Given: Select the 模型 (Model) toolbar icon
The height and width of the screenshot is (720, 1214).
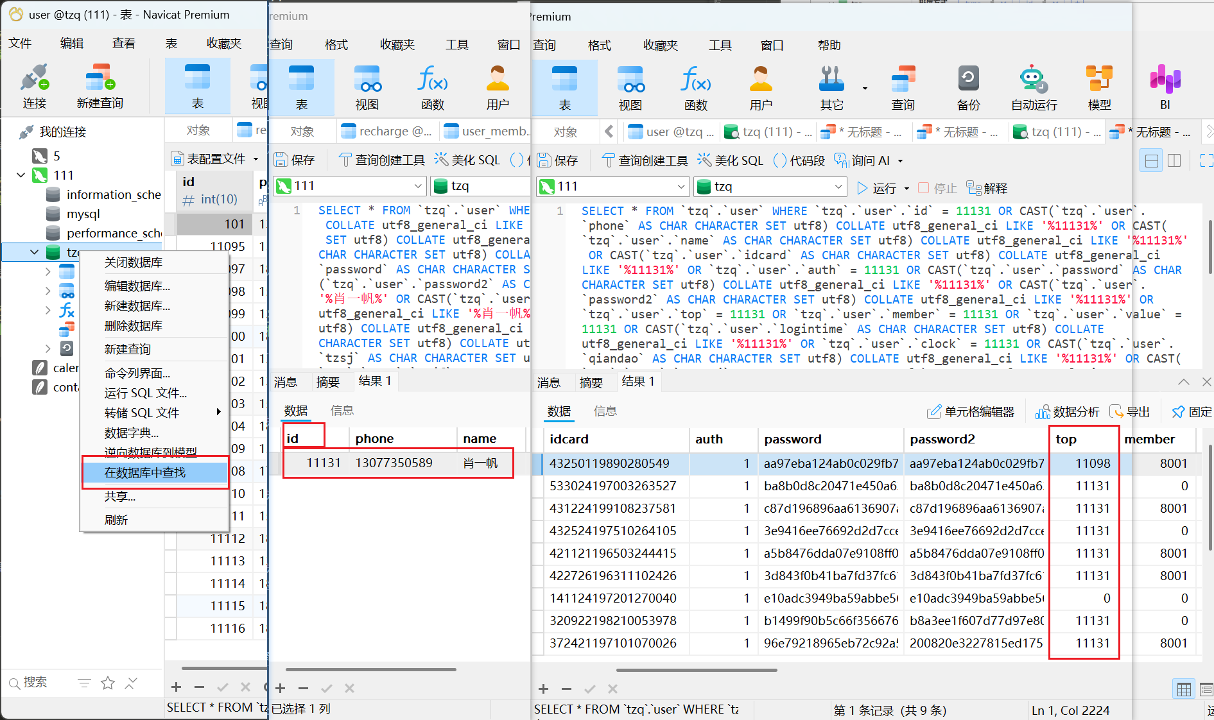Looking at the screenshot, I should coord(1099,87).
